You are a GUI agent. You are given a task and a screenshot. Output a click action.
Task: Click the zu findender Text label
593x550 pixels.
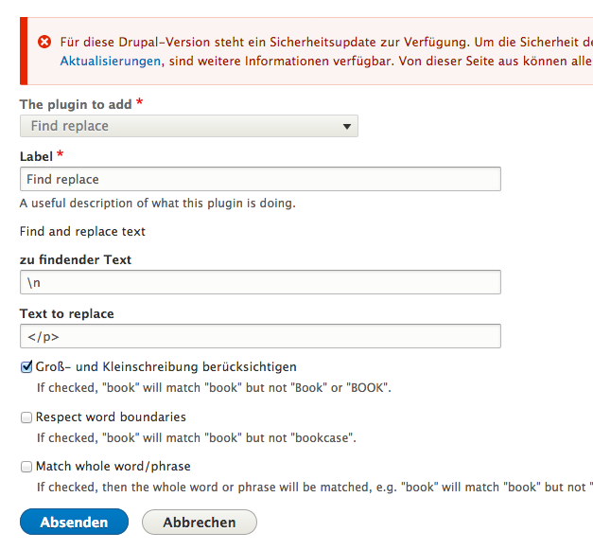tap(76, 259)
